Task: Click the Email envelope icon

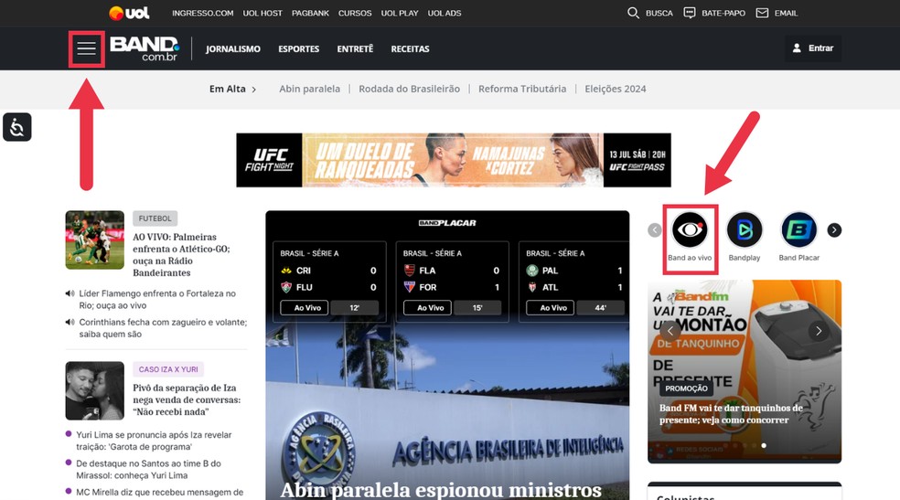Action: coord(762,13)
